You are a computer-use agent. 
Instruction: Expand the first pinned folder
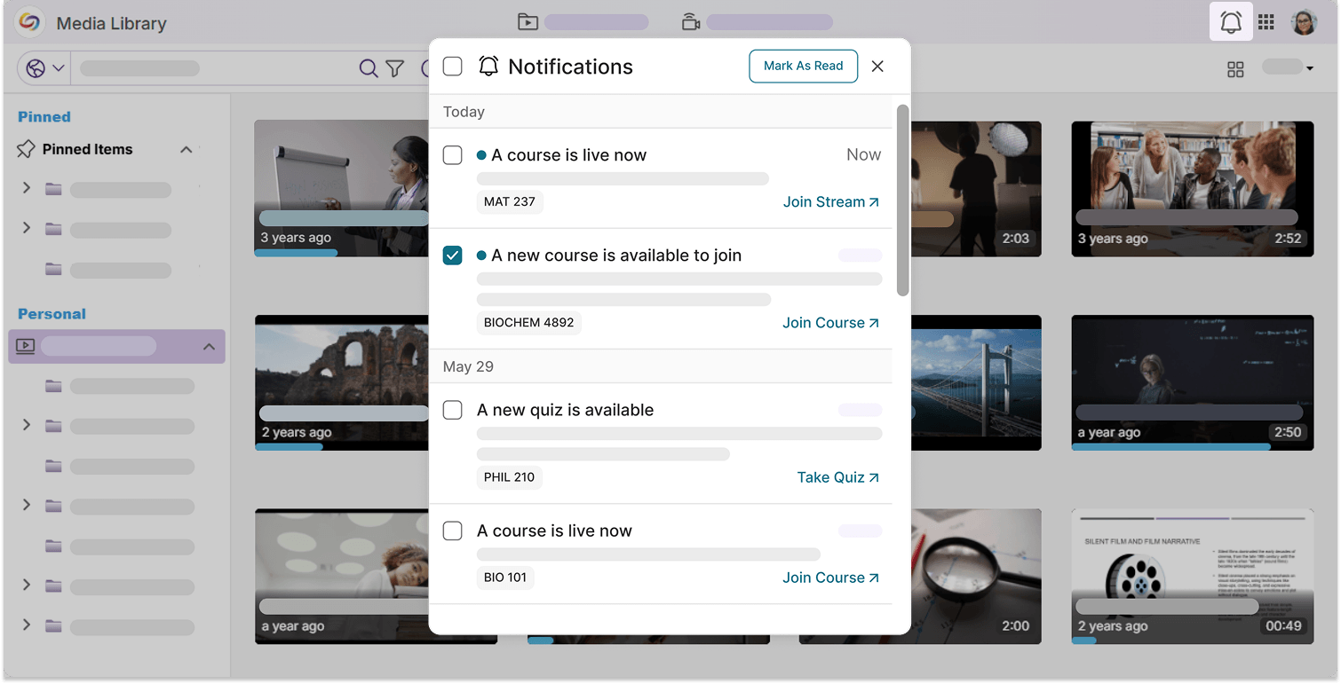[x=27, y=188]
